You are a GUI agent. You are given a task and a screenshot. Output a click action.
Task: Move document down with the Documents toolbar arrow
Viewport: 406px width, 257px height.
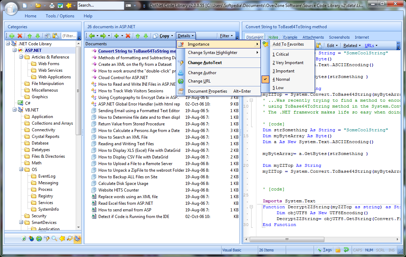[x=146, y=36]
